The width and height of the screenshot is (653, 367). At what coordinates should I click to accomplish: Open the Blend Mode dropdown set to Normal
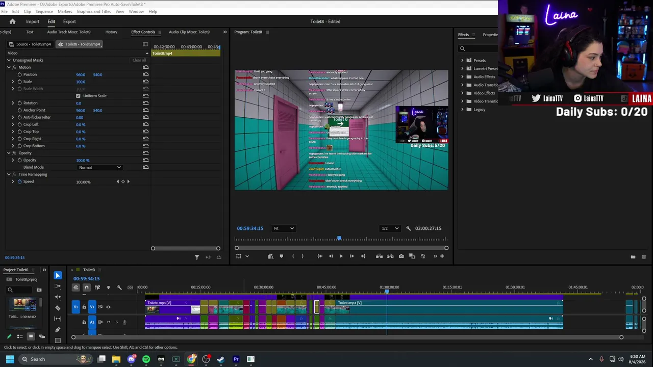[x=100, y=167]
